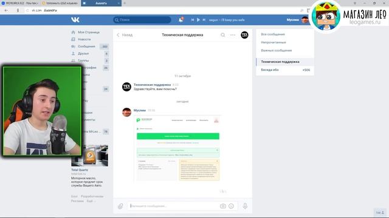Viewport: 389px width, 218px height.
Task: Open the emoji smiley picker
Action: pos(231,206)
